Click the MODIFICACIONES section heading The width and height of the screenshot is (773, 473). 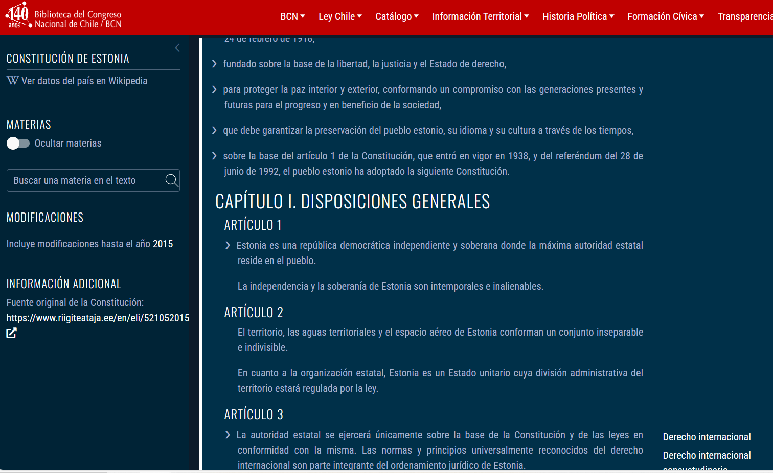coord(45,217)
